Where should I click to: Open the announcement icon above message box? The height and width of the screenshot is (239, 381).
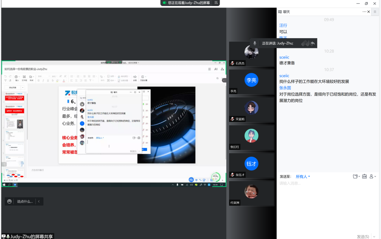coord(364,176)
